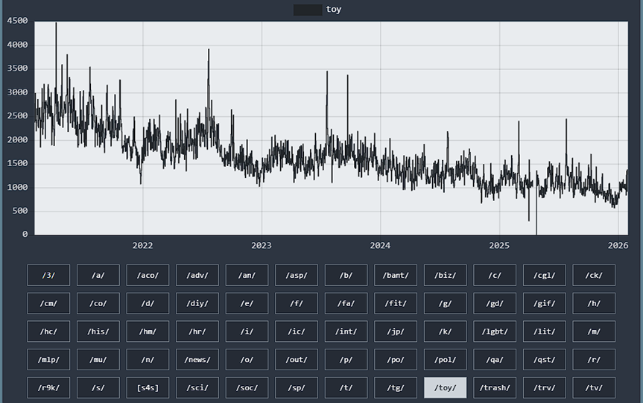643x403 pixels.
Task: Select the /cm/ board button
Action: coord(48,303)
